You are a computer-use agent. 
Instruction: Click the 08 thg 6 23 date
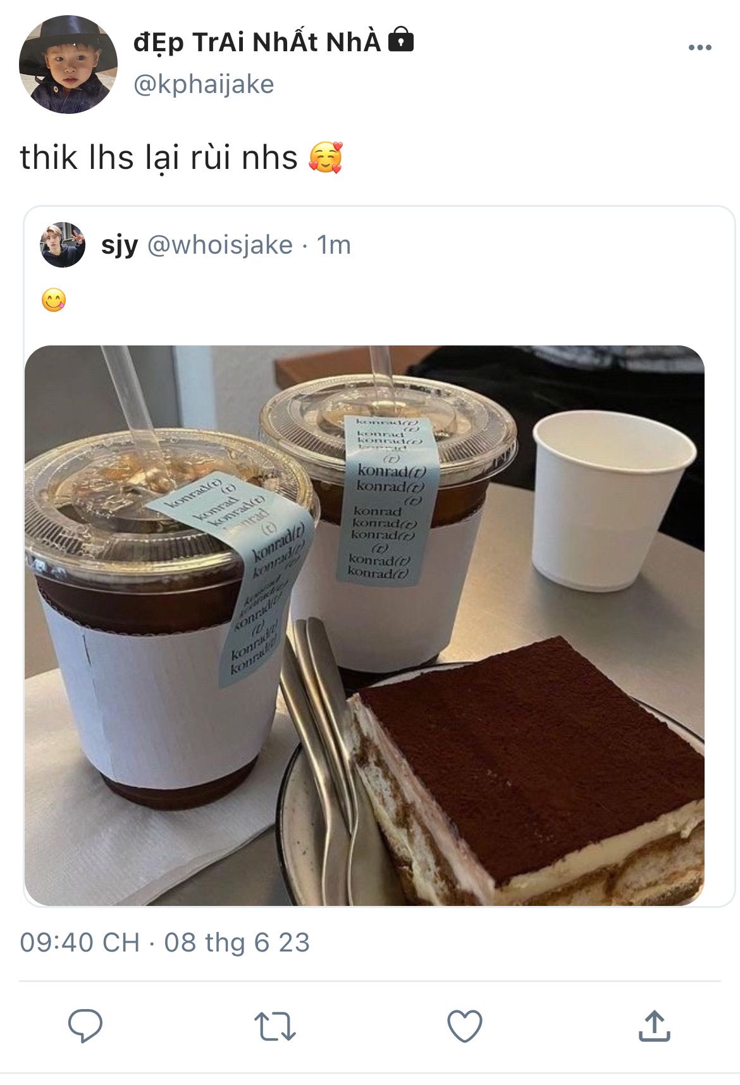[x=237, y=942]
